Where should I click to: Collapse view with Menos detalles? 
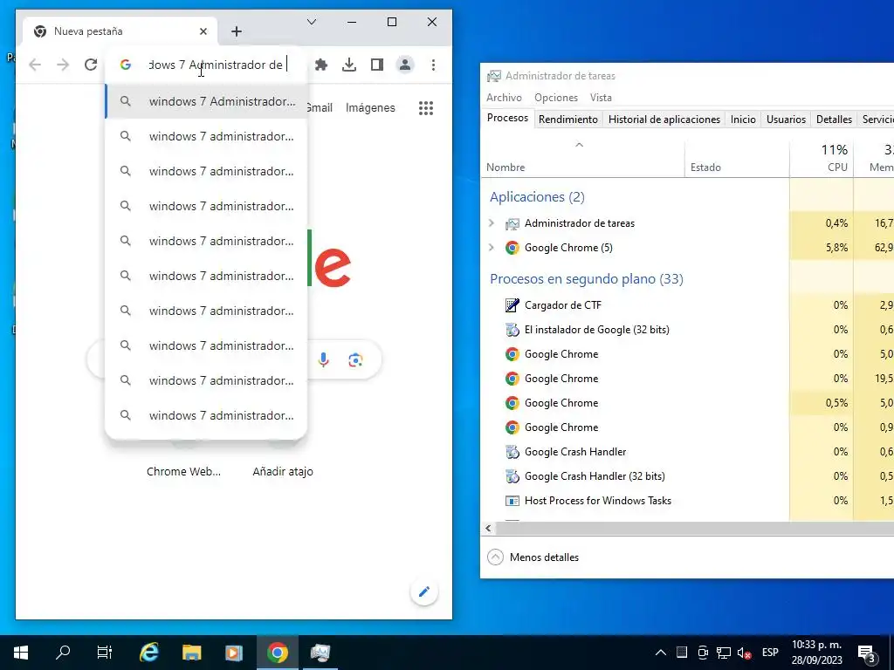click(533, 557)
